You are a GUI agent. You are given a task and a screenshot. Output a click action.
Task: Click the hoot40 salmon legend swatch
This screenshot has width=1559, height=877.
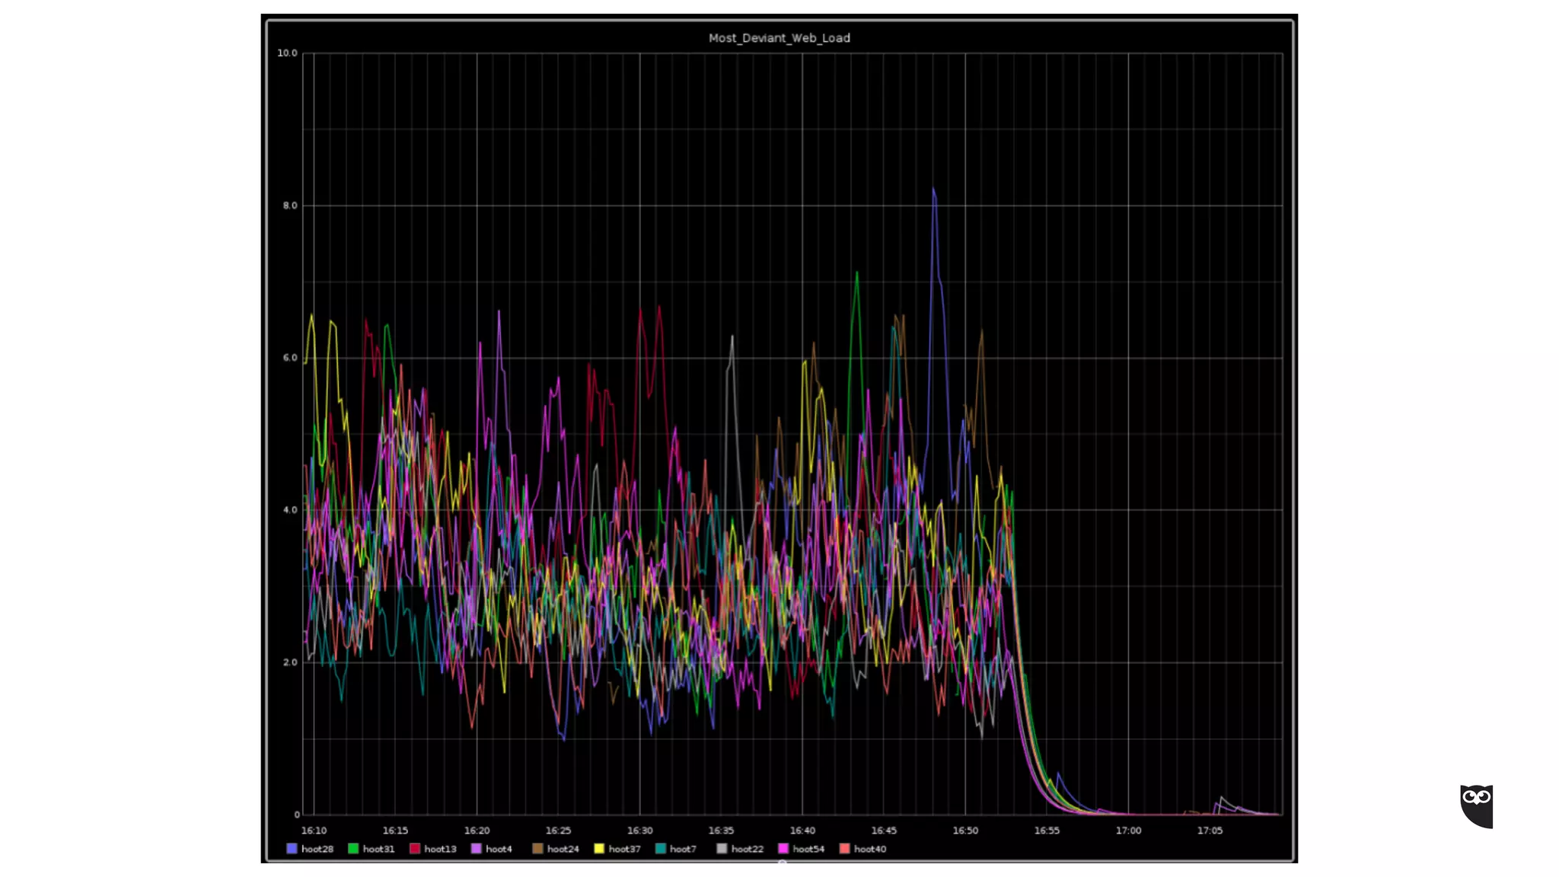[x=844, y=848]
